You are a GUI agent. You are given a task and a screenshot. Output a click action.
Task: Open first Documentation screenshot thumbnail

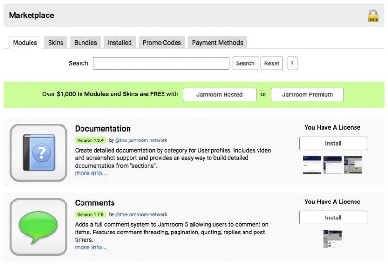coord(312,165)
